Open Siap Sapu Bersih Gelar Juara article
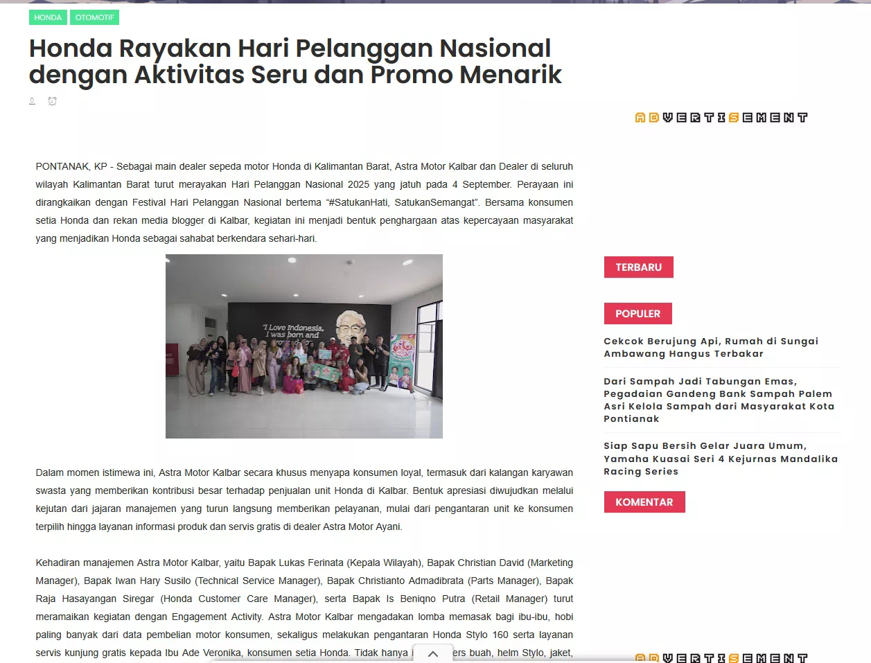Screen dimensions: 871x663 (x=721, y=459)
